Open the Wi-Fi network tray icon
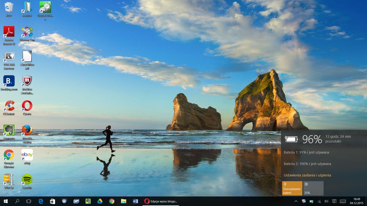This screenshot has width=367, height=206. [319, 201]
